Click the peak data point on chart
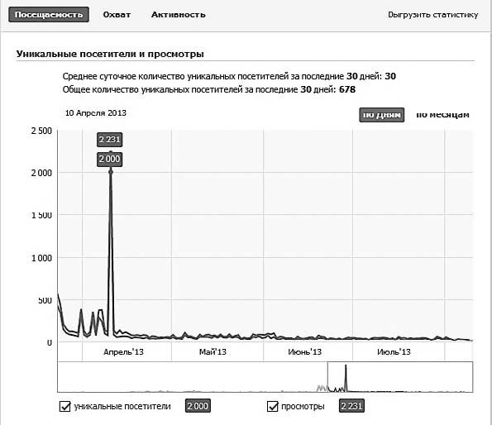The height and width of the screenshot is (425, 492). coord(111,172)
